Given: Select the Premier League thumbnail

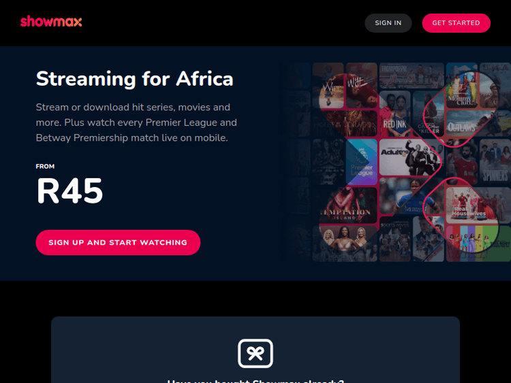Looking at the screenshot, I should pos(361,162).
